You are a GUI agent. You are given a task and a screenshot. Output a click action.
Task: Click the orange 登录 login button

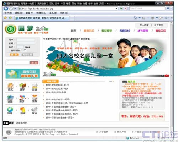(x=14, y=55)
